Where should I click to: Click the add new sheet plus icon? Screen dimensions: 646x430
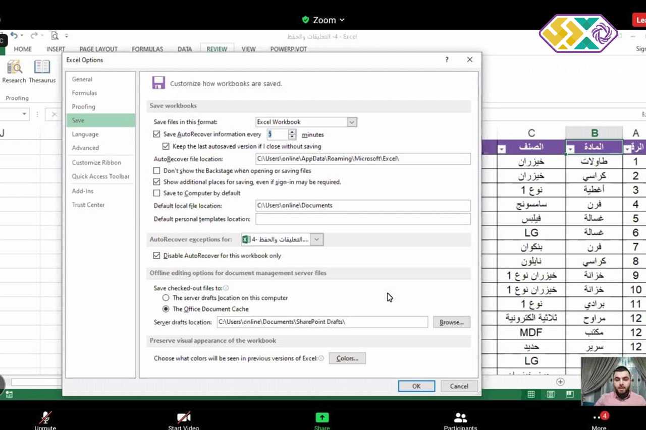point(560,382)
